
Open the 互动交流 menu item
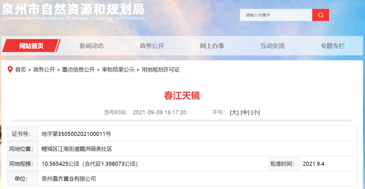pyautogui.click(x=272, y=46)
